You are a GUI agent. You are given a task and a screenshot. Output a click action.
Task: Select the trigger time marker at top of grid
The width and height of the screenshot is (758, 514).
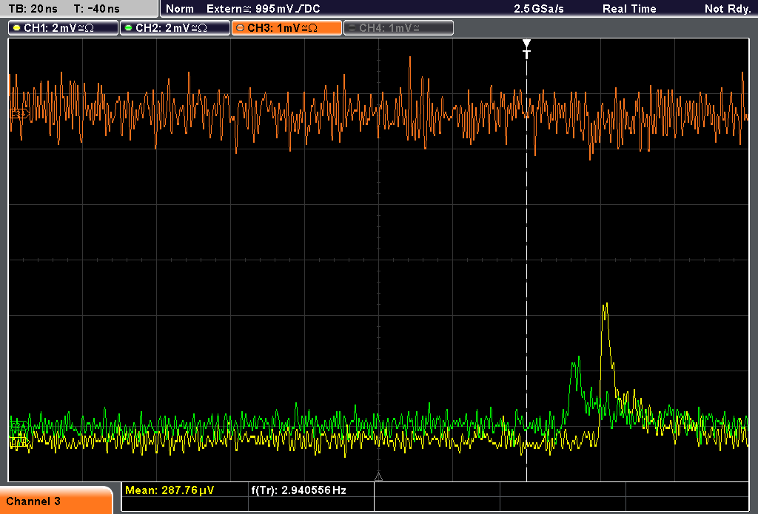(x=526, y=49)
